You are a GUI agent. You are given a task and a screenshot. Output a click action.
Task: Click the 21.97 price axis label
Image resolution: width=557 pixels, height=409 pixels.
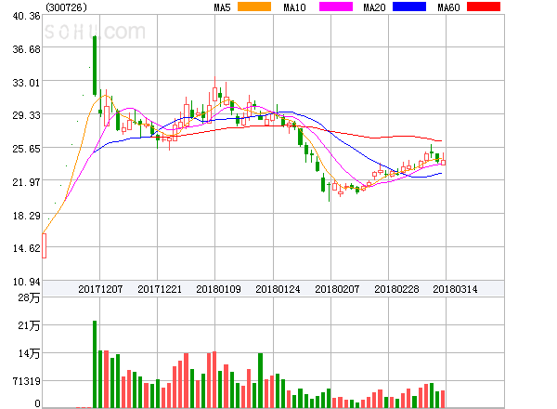coord(26,182)
